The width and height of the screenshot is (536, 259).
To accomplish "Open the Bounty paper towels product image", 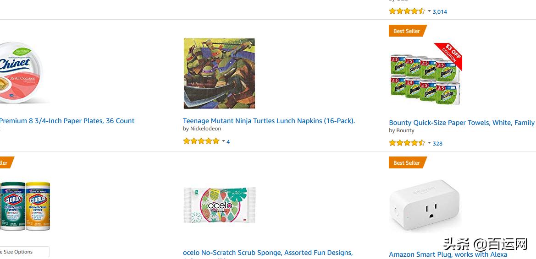I will (425, 75).
